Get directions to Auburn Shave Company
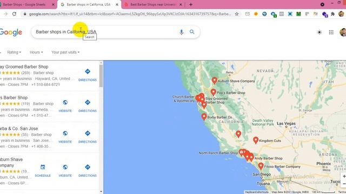This screenshot has width=346, height=194. pyautogui.click(x=88, y=171)
